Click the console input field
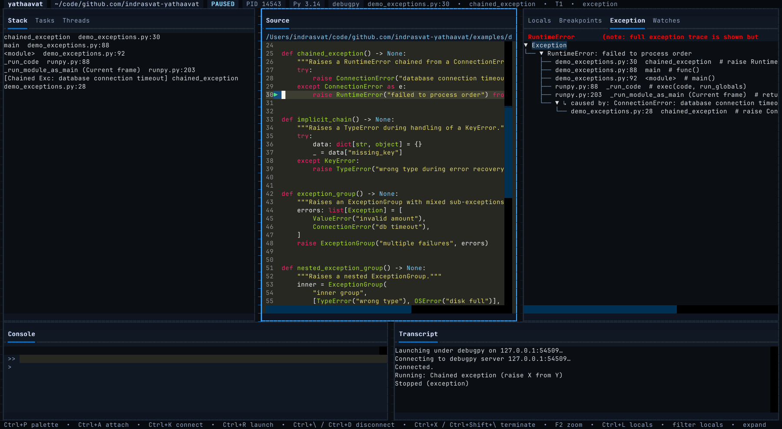 pos(203,359)
